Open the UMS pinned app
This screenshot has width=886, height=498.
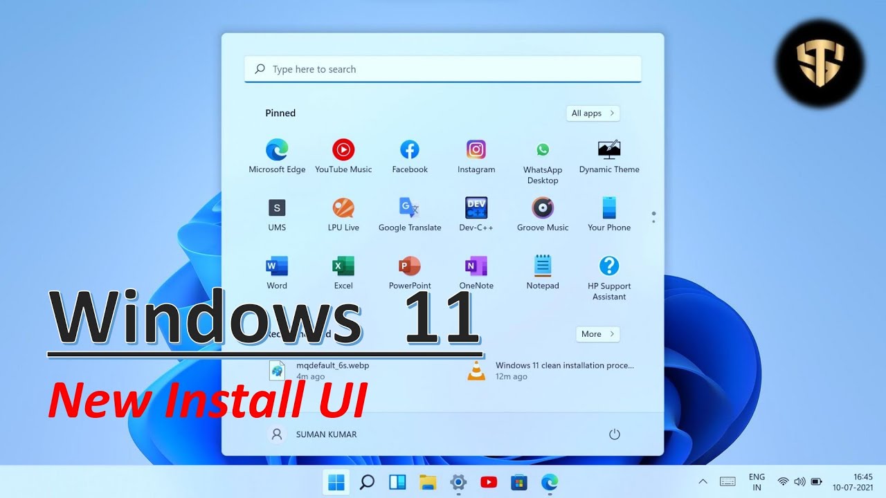(x=277, y=215)
